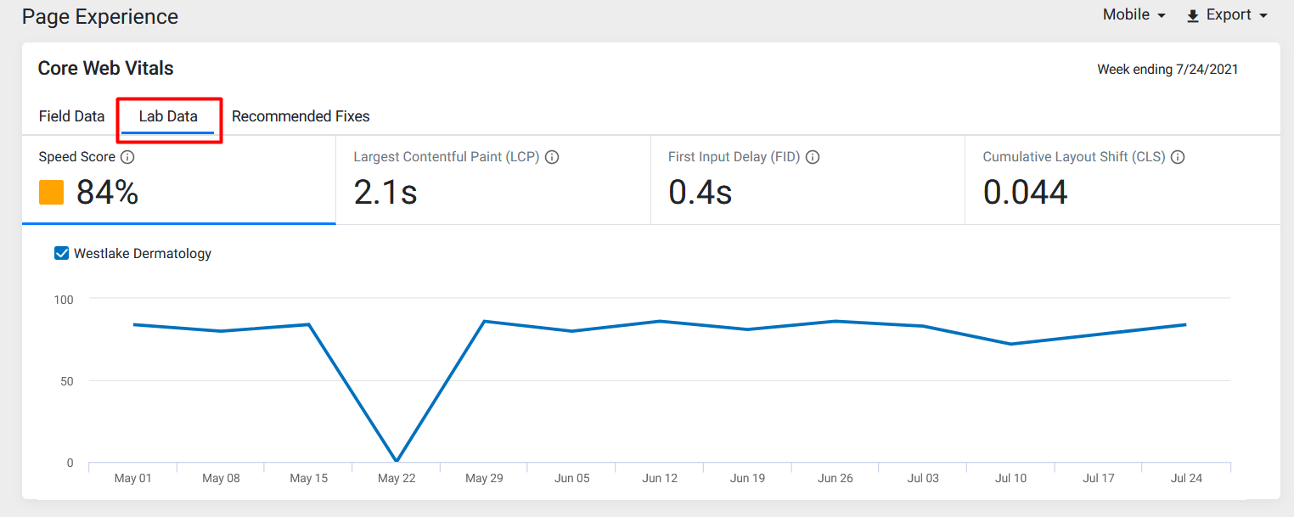The width and height of the screenshot is (1294, 517).
Task: Select the Lab Data tab
Action: pos(168,116)
